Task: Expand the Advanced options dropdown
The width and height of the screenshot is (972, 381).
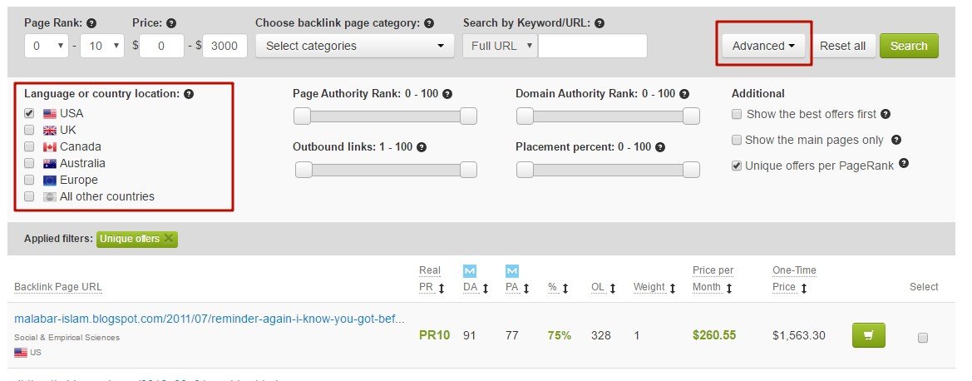Action: coord(763,46)
